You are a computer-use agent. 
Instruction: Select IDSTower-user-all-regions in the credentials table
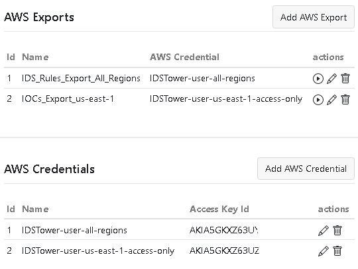point(74,230)
